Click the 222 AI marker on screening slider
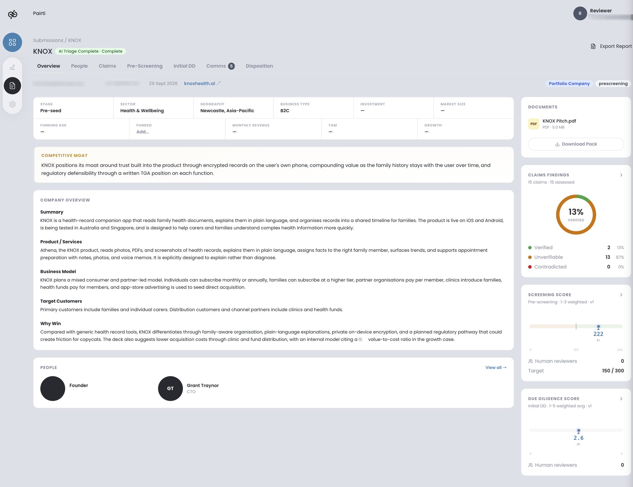 (598, 327)
